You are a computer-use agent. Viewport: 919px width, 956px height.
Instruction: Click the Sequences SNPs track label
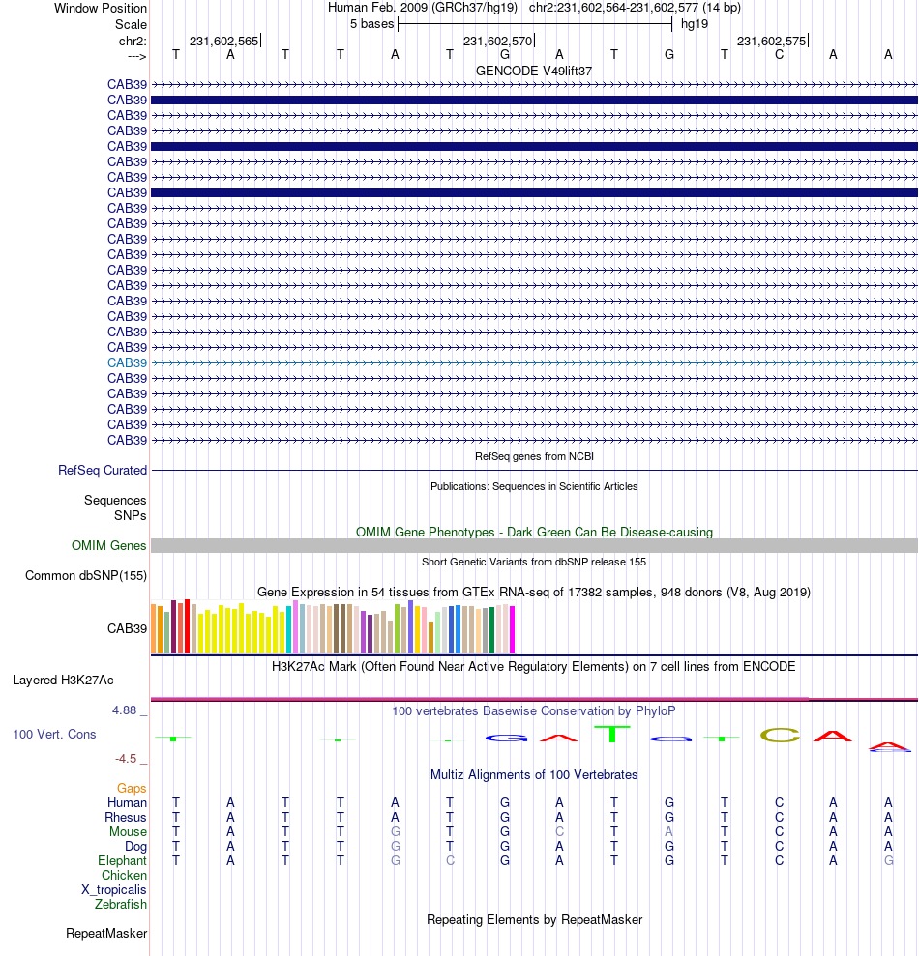pyautogui.click(x=115, y=507)
